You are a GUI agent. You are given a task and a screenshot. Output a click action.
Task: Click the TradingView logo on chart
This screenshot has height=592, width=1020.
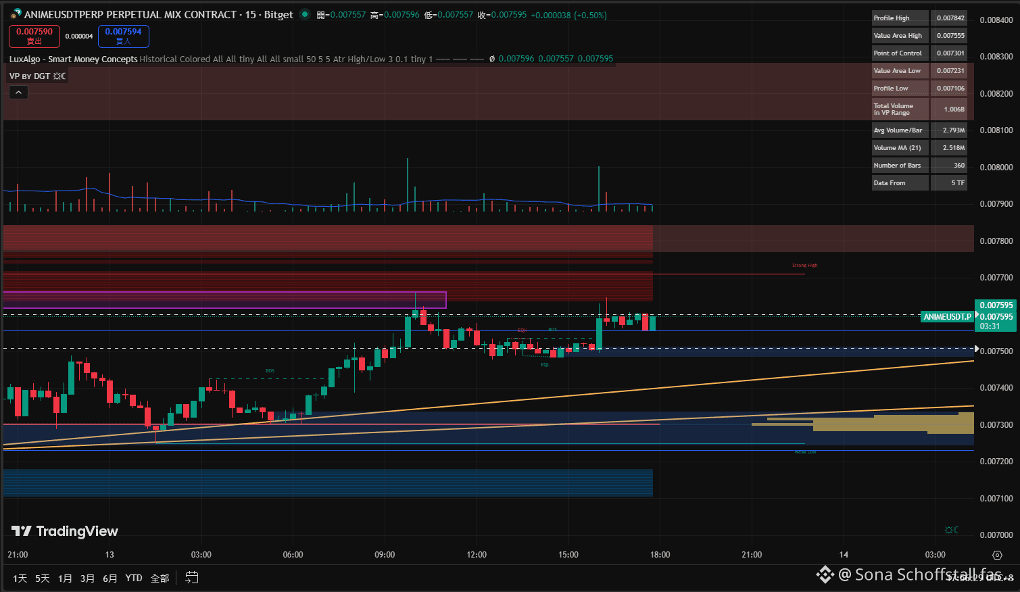click(65, 531)
